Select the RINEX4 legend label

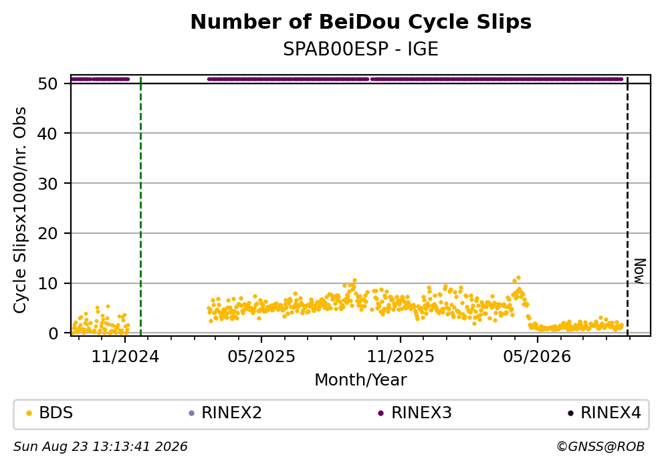point(611,413)
